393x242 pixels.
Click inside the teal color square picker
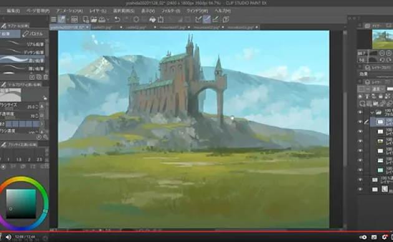tap(21, 204)
